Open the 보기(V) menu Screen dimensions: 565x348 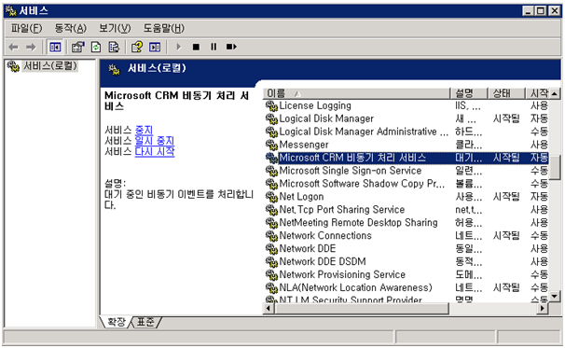coord(115,28)
